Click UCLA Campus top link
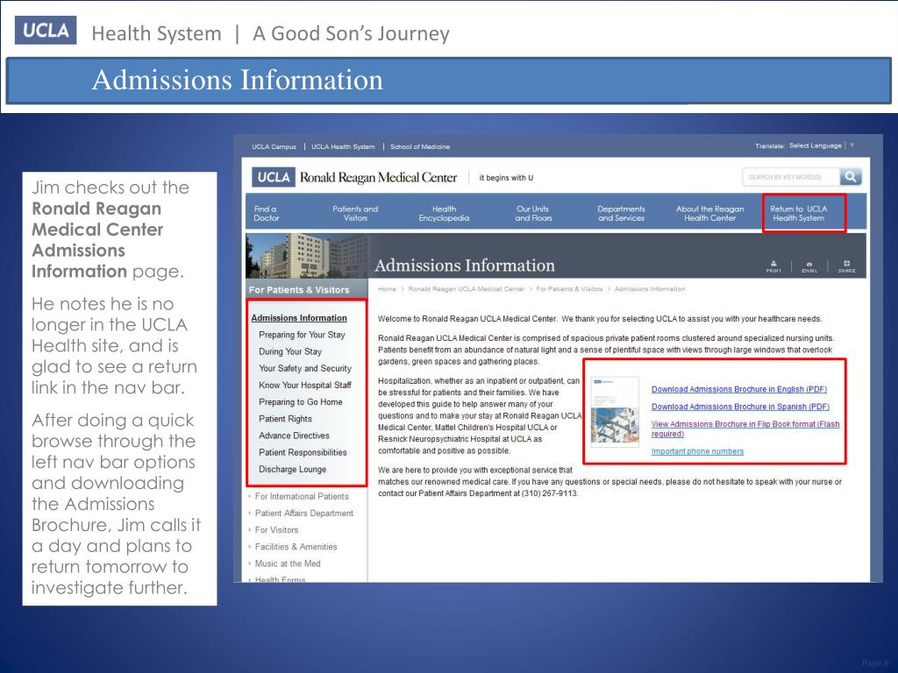The height and width of the screenshot is (673, 898). (274, 147)
